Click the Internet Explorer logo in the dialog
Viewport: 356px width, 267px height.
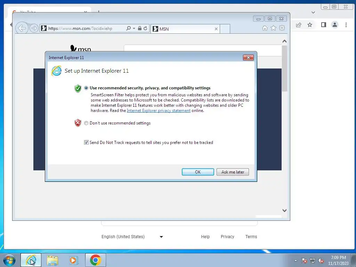(57, 71)
